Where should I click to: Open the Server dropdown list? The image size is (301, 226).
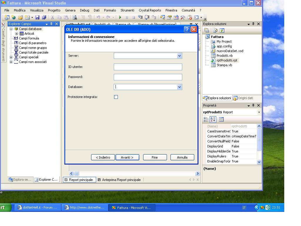point(179,56)
